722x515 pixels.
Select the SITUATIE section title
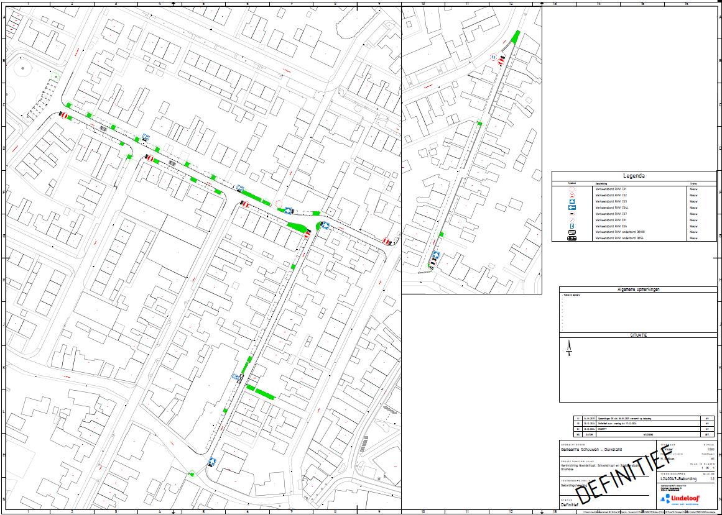[638, 335]
